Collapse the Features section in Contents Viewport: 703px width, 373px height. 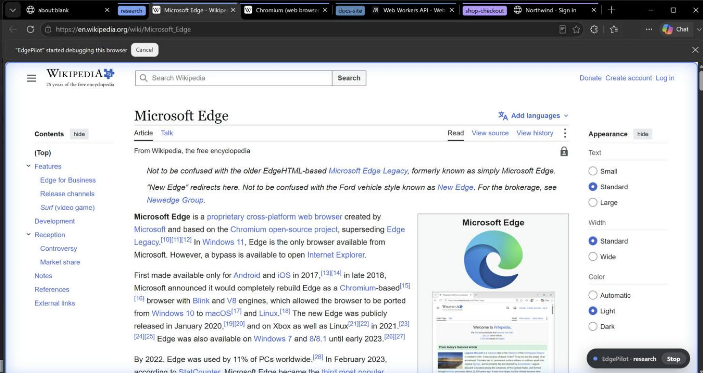coord(28,166)
